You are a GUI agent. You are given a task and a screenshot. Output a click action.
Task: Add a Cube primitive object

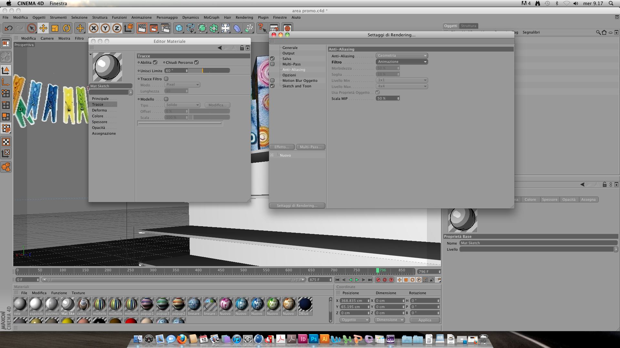(x=179, y=28)
